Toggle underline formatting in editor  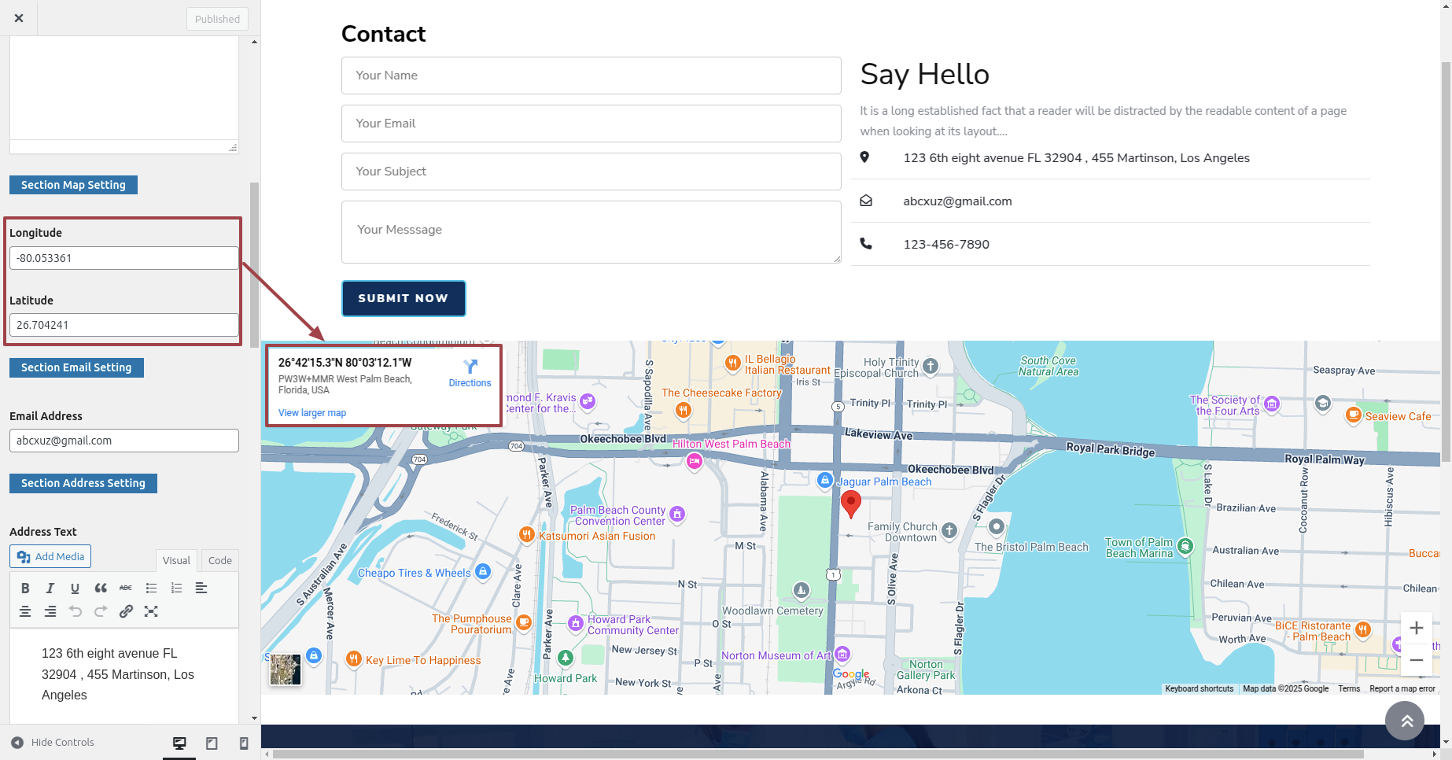tap(76, 588)
